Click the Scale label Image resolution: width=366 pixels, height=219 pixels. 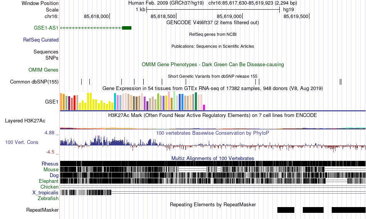pyautogui.click(x=52, y=10)
